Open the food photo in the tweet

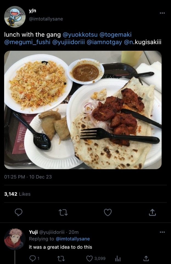[x=83, y=110]
